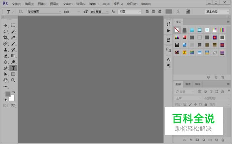Screen dimensions: 232x144
Task: Click the white background color swatch
Action: (x=12, y=98)
